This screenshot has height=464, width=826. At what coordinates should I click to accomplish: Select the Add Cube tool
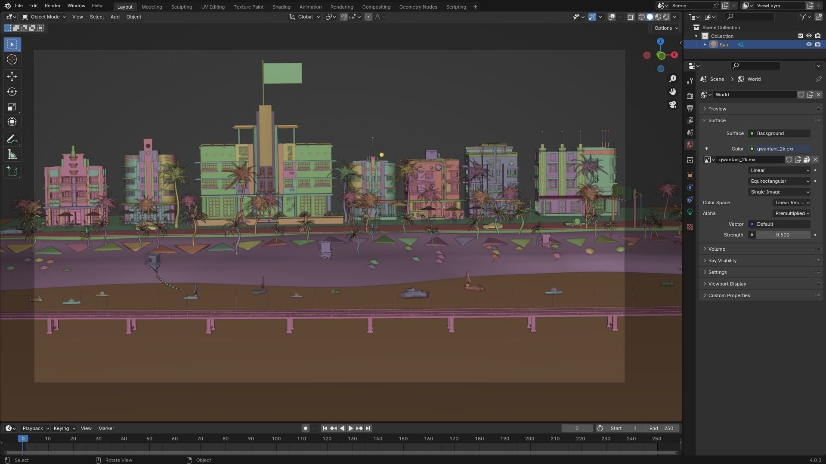12,172
